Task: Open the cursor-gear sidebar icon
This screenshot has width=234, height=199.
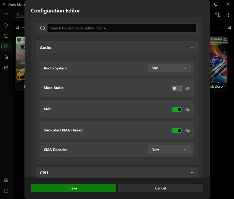Action: tap(6, 57)
